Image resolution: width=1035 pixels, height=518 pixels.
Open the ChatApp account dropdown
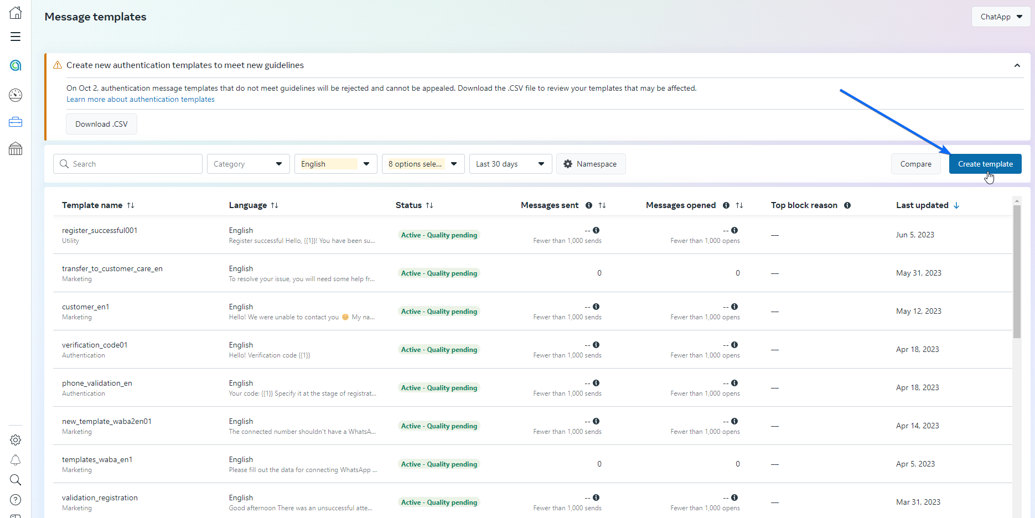[x=1000, y=17]
